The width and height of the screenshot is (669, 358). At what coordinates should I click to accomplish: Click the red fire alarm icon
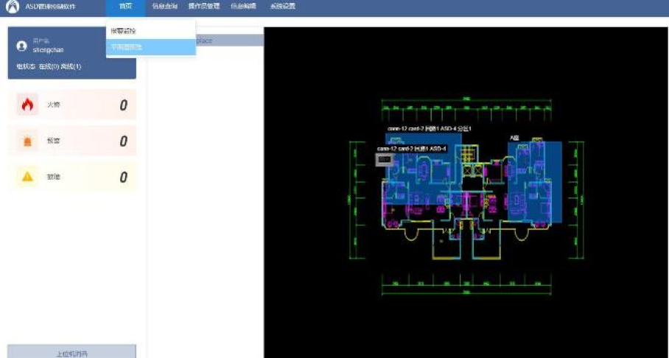tap(27, 105)
